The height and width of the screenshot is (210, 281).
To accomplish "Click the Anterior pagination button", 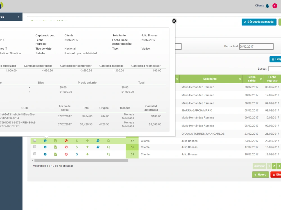I will (x=259, y=166).
